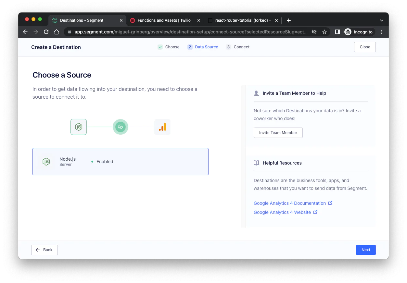Click the Google Analytics icon in the diagram
The image size is (407, 283).
tap(162, 127)
